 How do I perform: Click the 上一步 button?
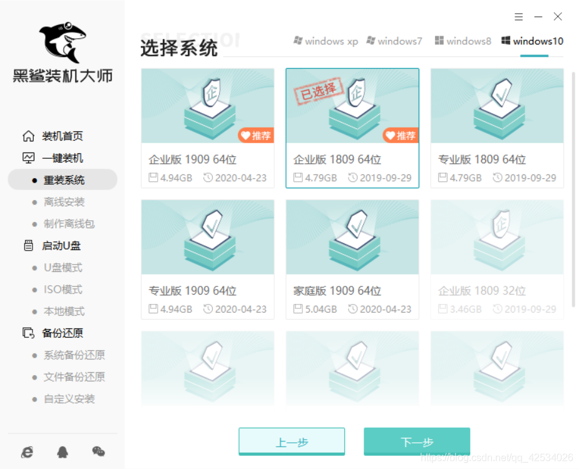[x=292, y=441]
